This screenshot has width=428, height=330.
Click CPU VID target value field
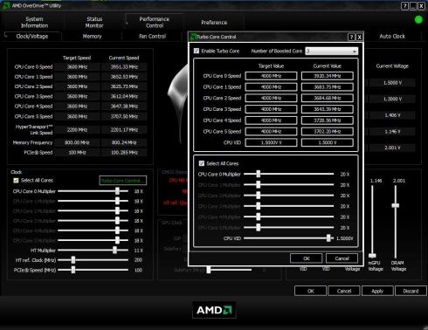(x=271, y=142)
